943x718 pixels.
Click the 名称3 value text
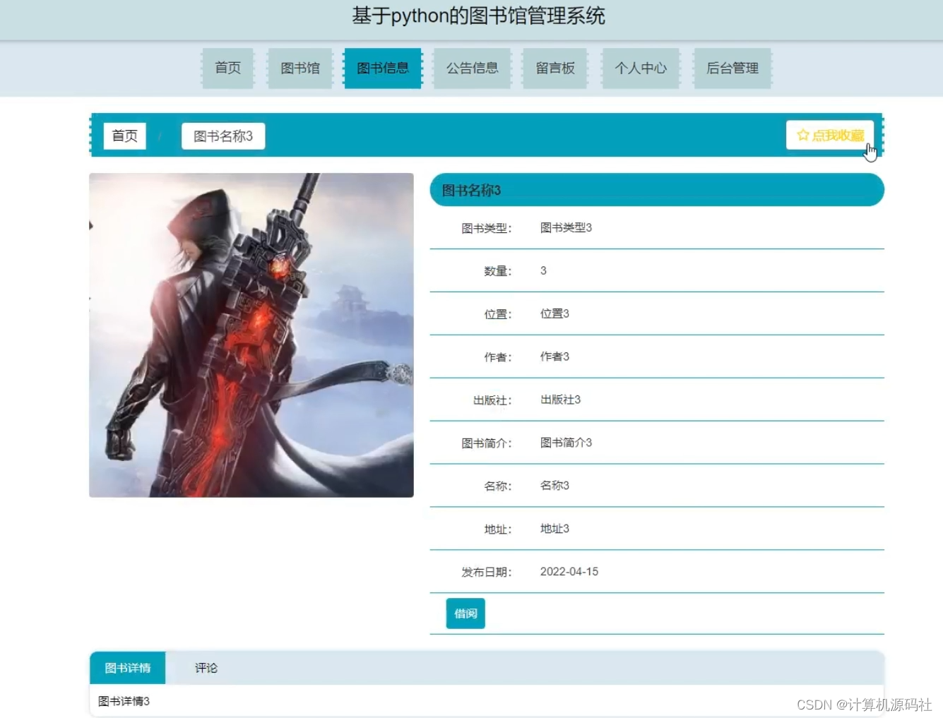(x=554, y=486)
